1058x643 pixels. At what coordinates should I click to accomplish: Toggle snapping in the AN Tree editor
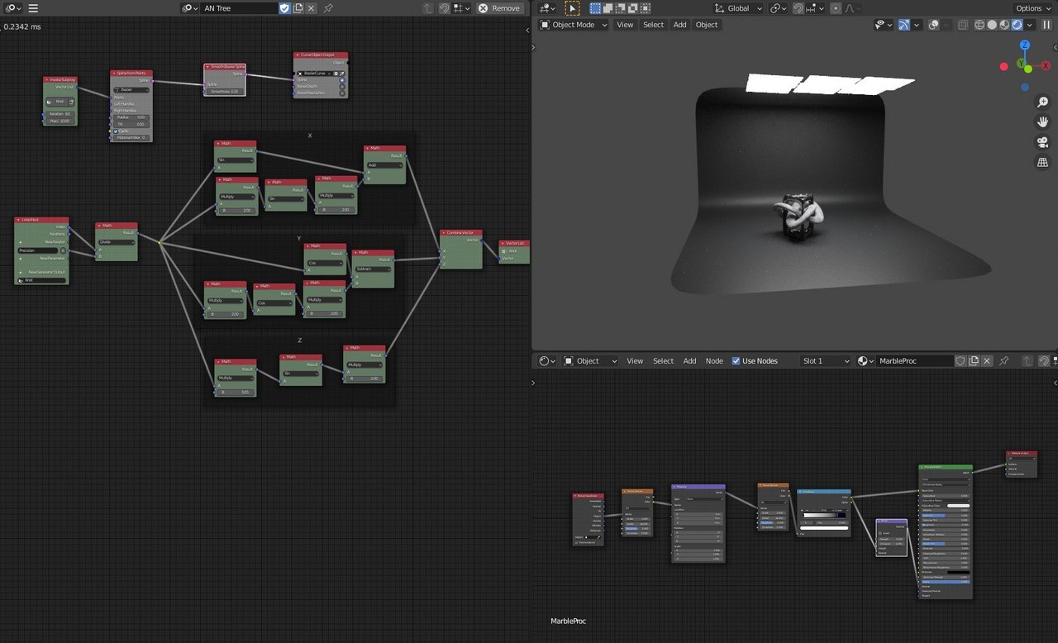tap(445, 8)
